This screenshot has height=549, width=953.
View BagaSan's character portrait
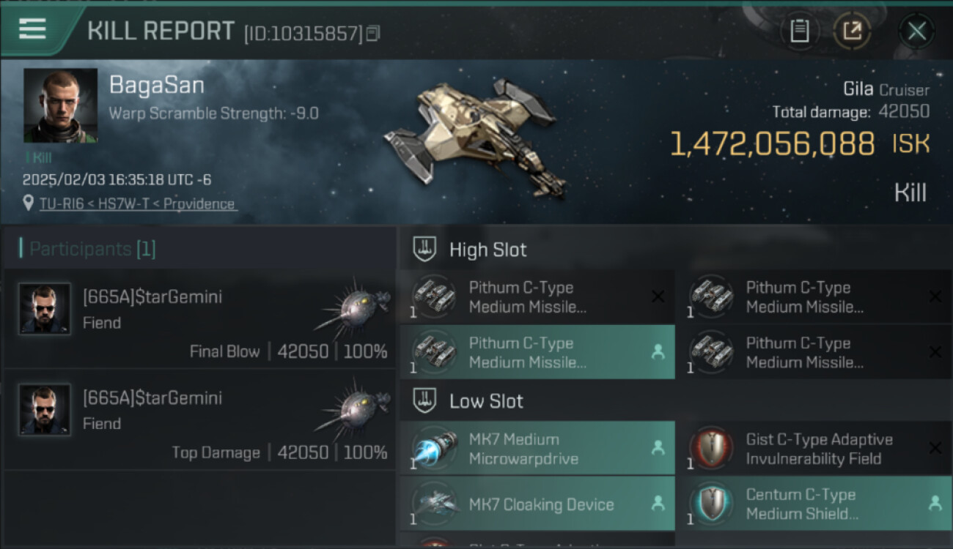(x=60, y=105)
